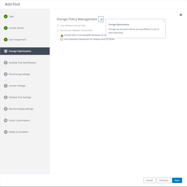Click the Cancel button

[x=149, y=180]
